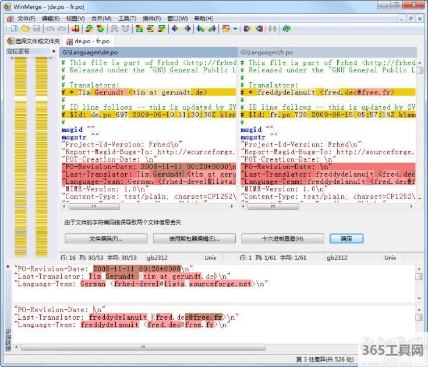Click the Copy to Left icon
Image resolution: width=428 pixels, height=367 pixels.
click(186, 29)
